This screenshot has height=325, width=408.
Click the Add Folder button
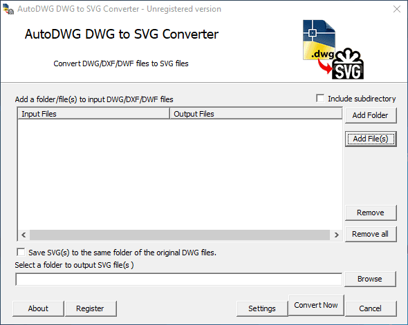[x=371, y=115]
